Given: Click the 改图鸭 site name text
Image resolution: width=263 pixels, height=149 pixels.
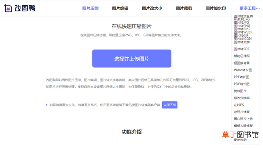Looking at the screenshot, I should 25,8.
